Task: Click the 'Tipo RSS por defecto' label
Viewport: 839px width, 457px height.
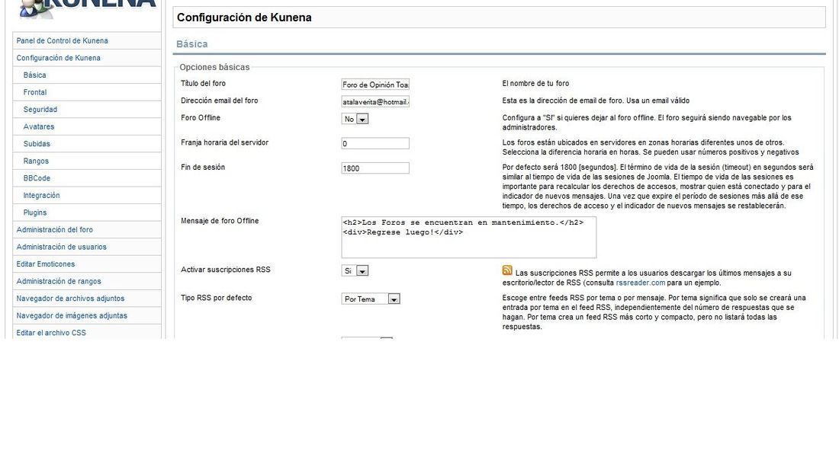Action: (216, 298)
